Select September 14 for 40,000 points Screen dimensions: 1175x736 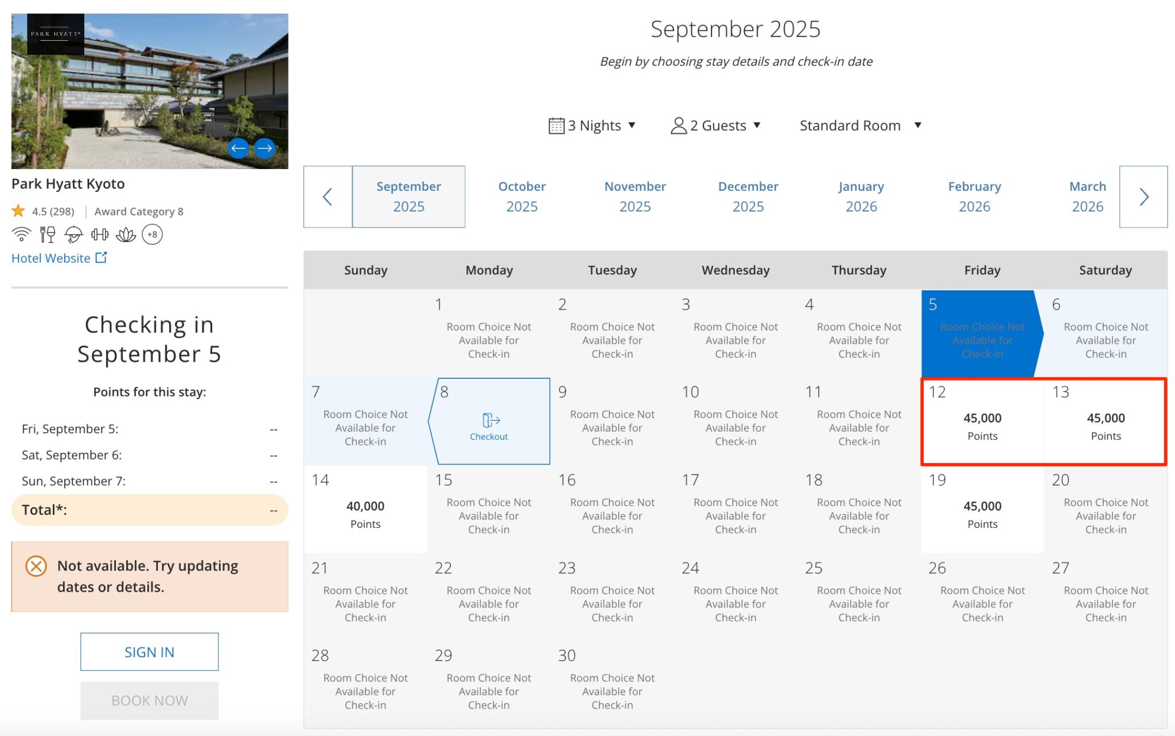point(365,509)
